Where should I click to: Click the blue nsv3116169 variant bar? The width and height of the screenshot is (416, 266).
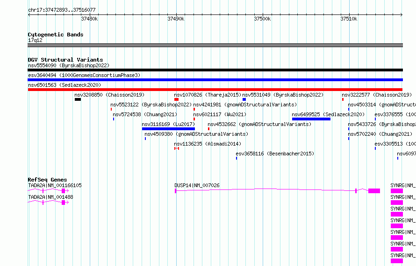click(x=168, y=129)
